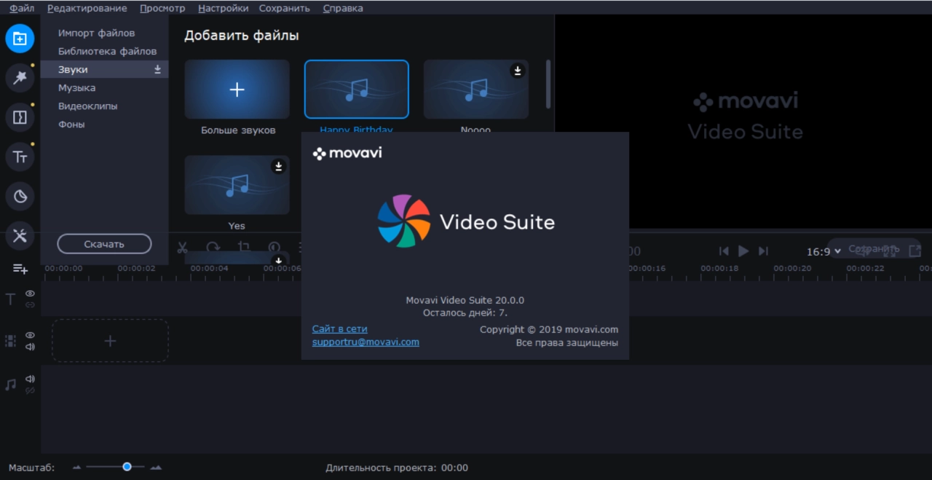Image resolution: width=932 pixels, height=480 pixels.
Task: Open the Сайт в сети link
Action: coord(340,329)
